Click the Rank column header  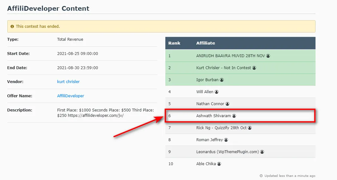point(174,43)
